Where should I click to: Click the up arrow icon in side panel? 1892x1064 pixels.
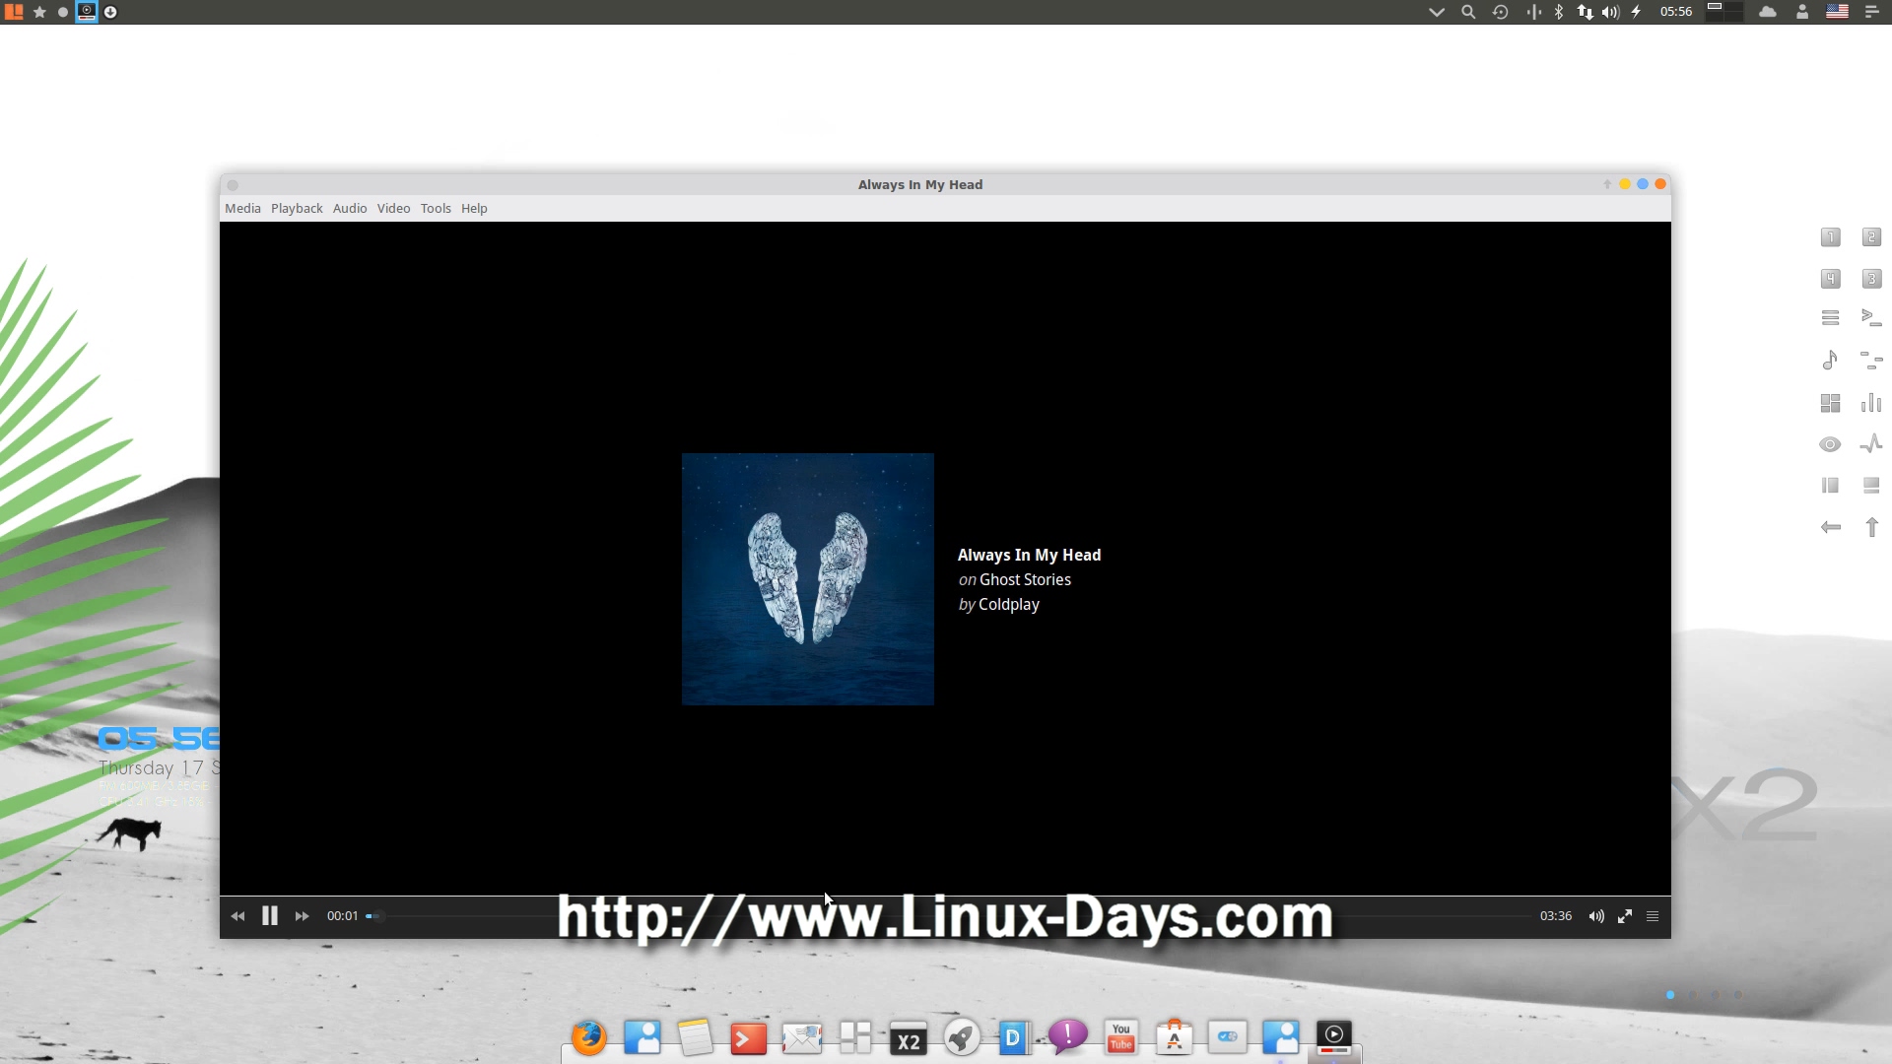pyautogui.click(x=1871, y=528)
